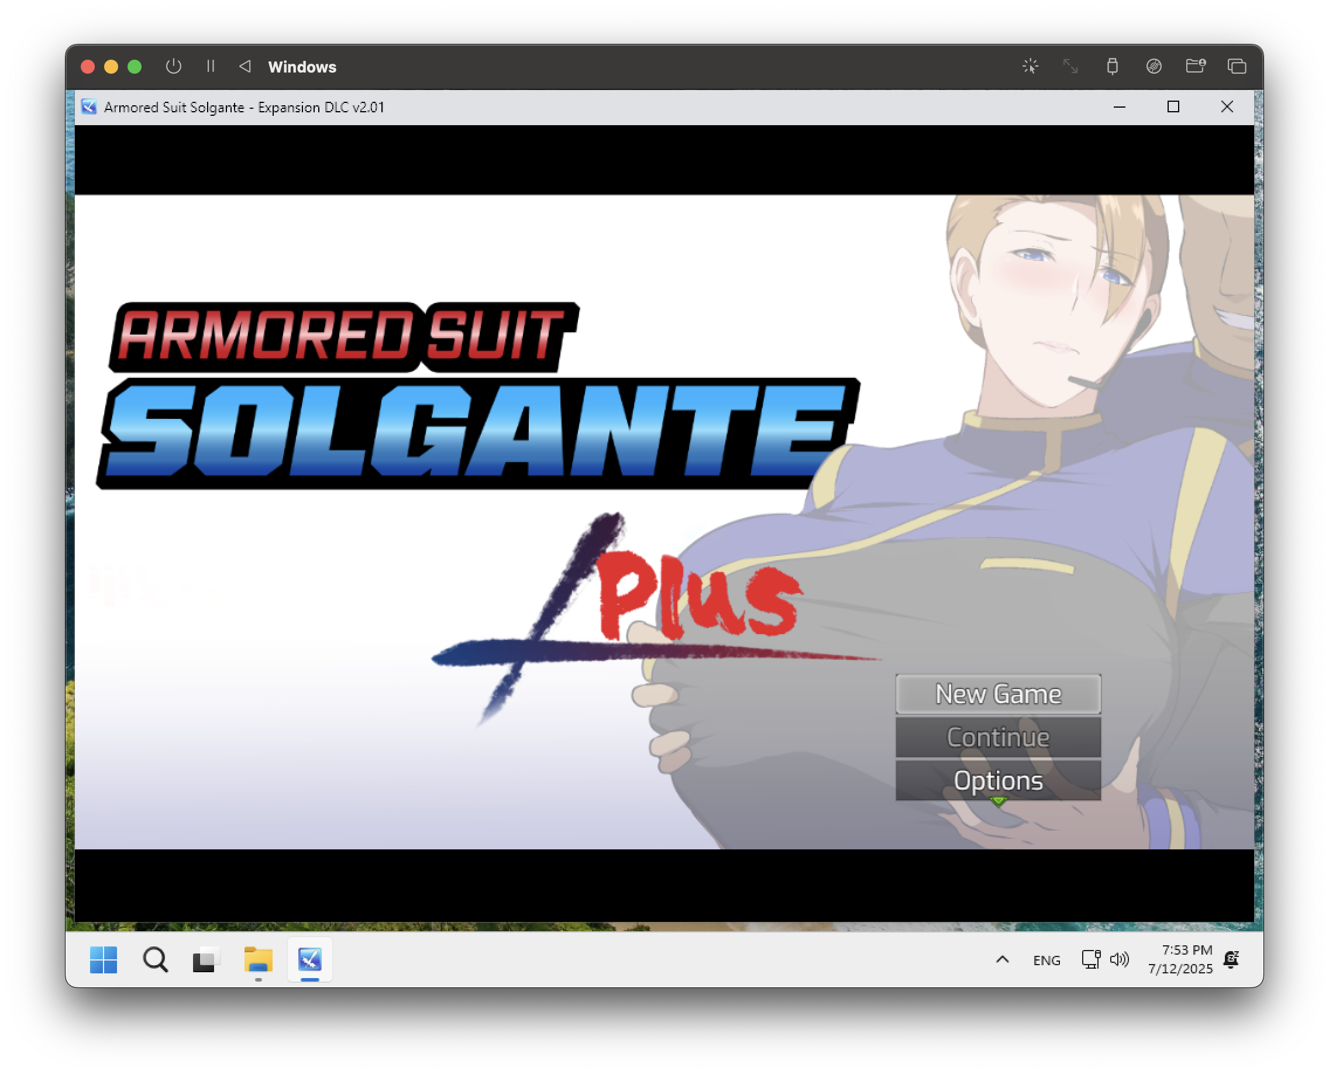Click the VM power button icon
Image resolution: width=1329 pixels, height=1074 pixels.
click(173, 66)
